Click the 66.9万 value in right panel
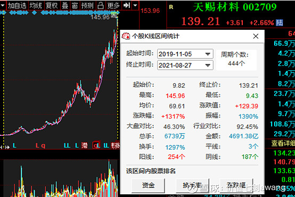The width and height of the screenshot is (295, 197). [x=284, y=44]
